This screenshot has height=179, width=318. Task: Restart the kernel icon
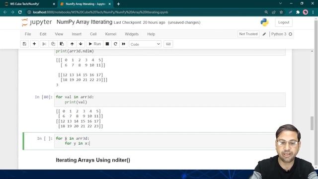115,44
